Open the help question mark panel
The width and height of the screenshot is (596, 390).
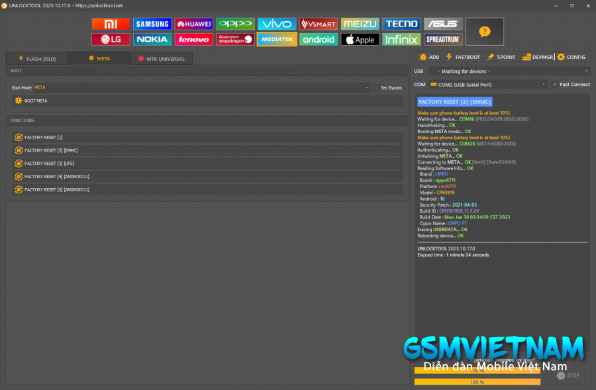point(485,32)
